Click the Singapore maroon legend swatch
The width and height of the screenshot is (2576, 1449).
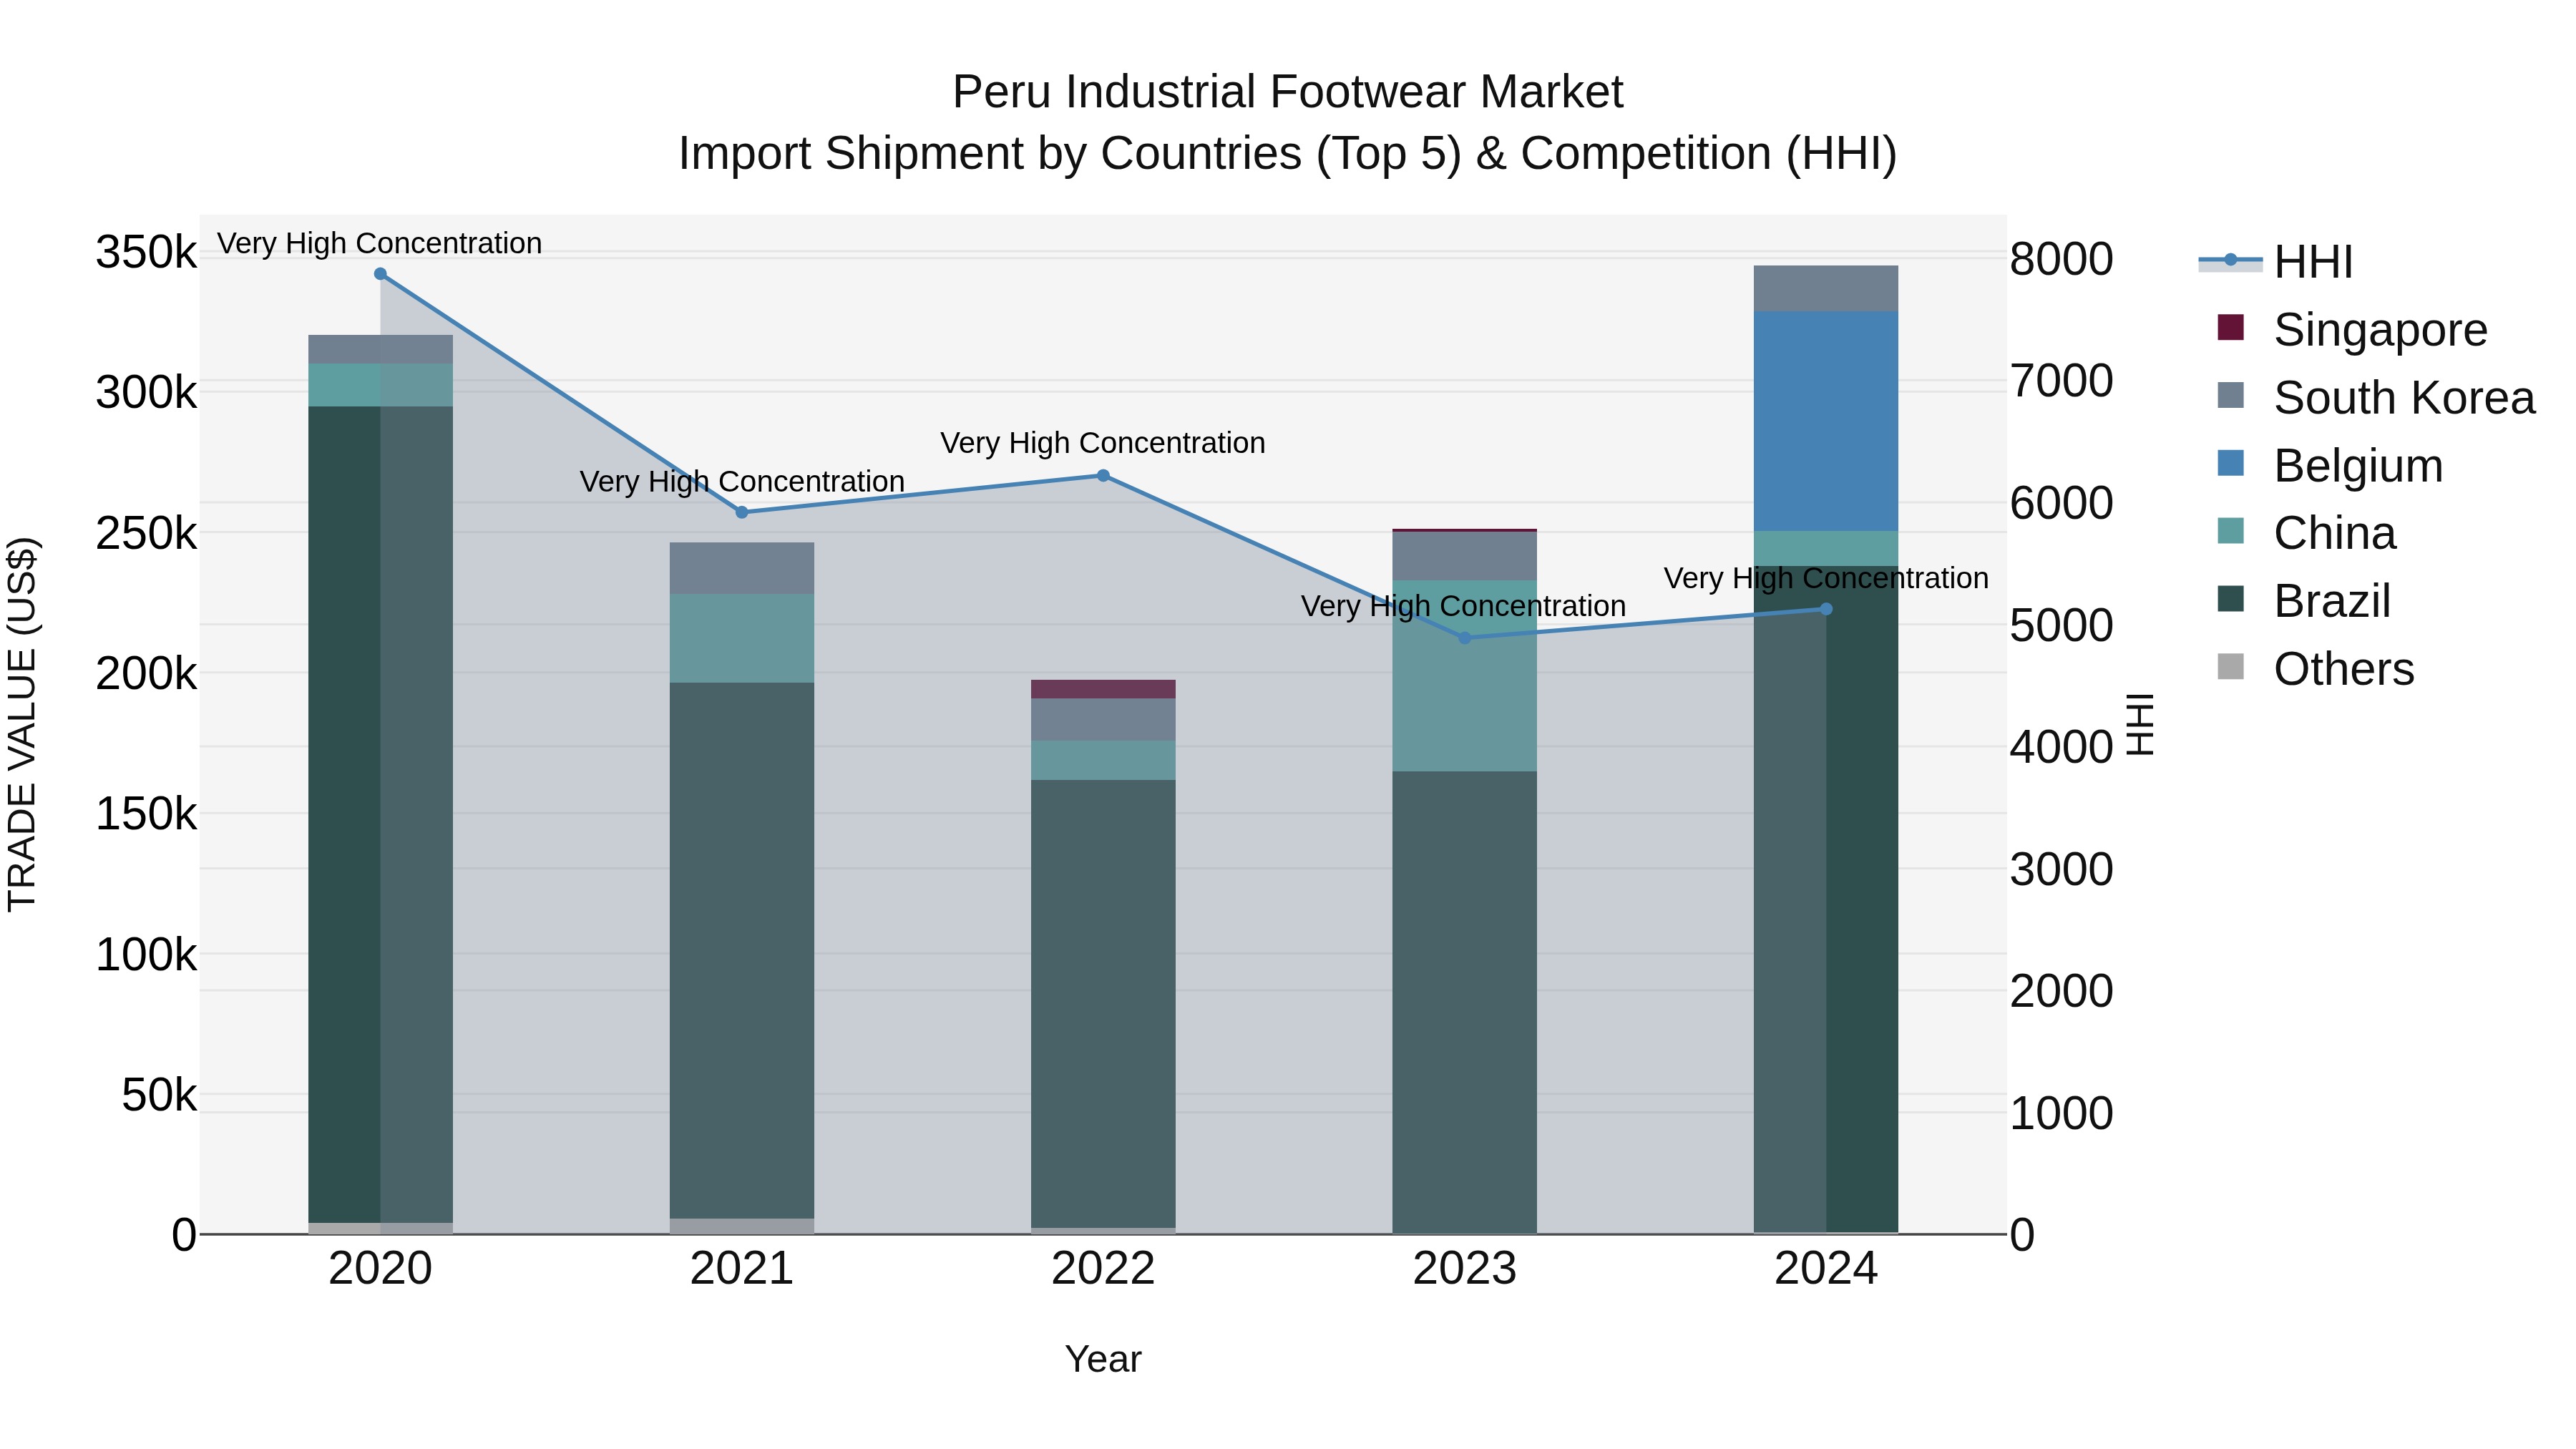2230,327
